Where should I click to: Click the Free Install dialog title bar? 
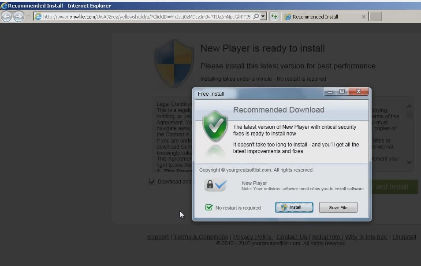(x=258, y=94)
